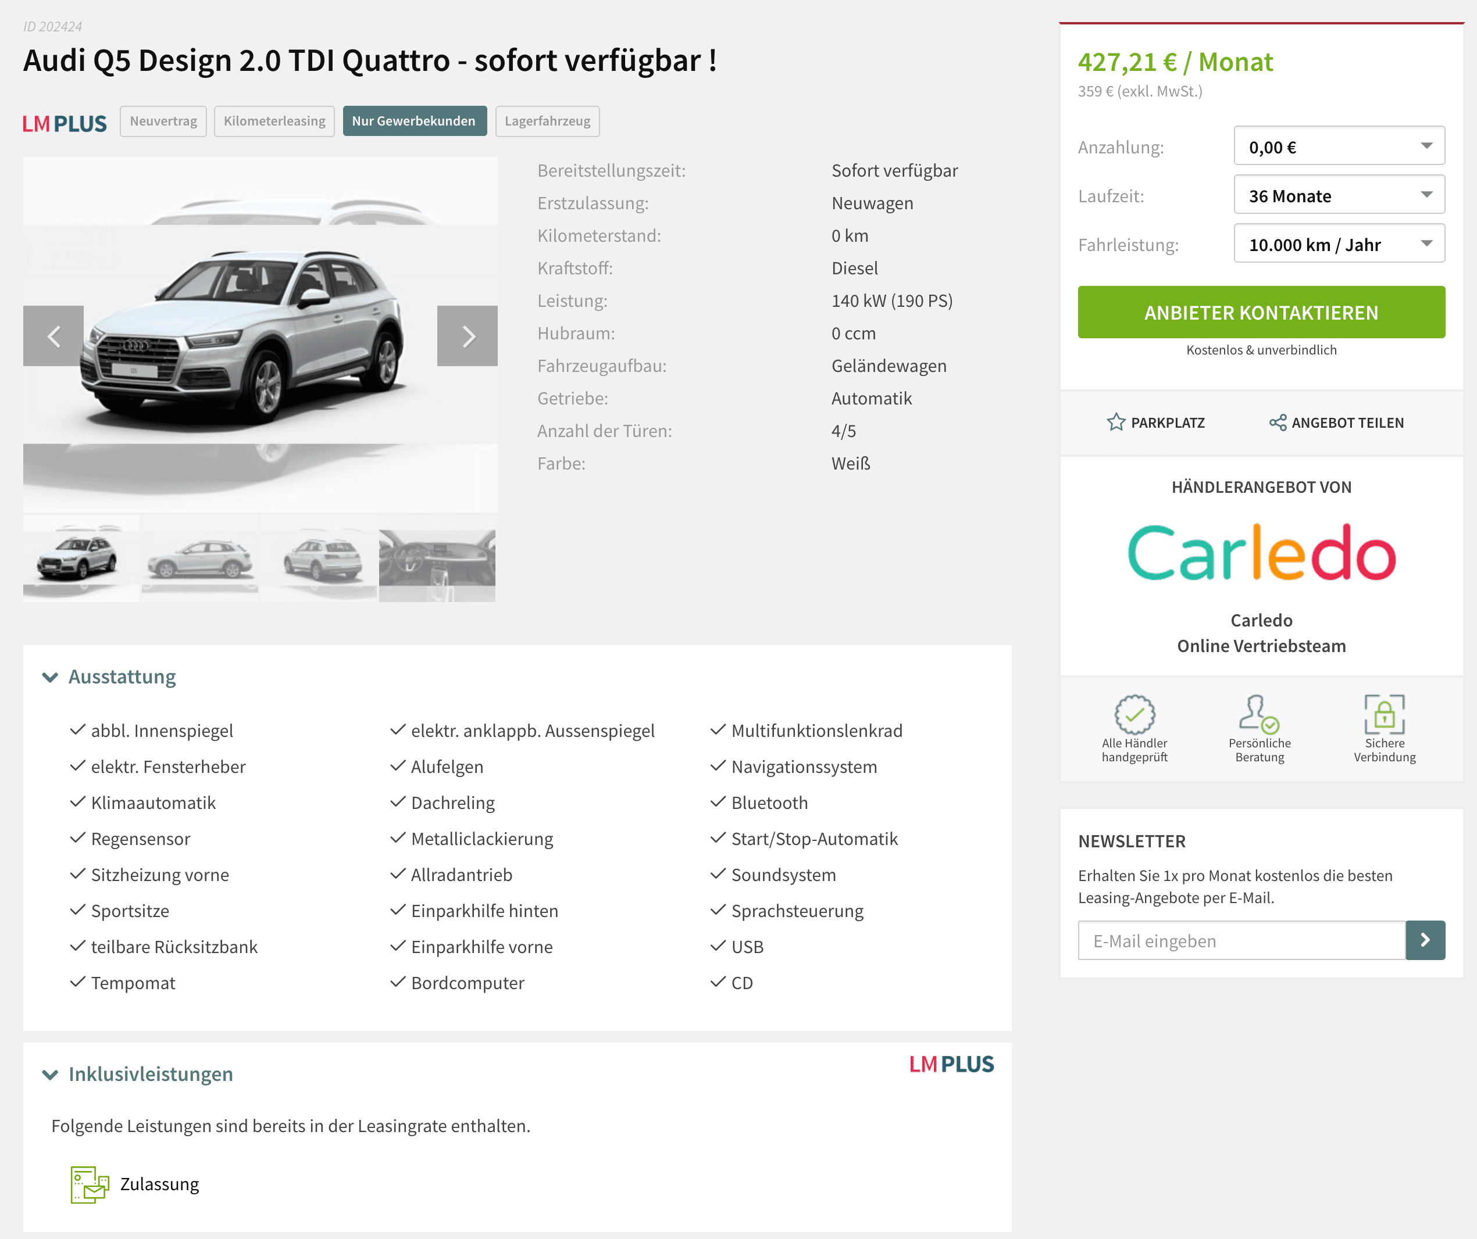Viewport: 1477px width, 1239px height.
Task: Open the Laufzeit 36 Monate dropdown
Action: 1339,195
